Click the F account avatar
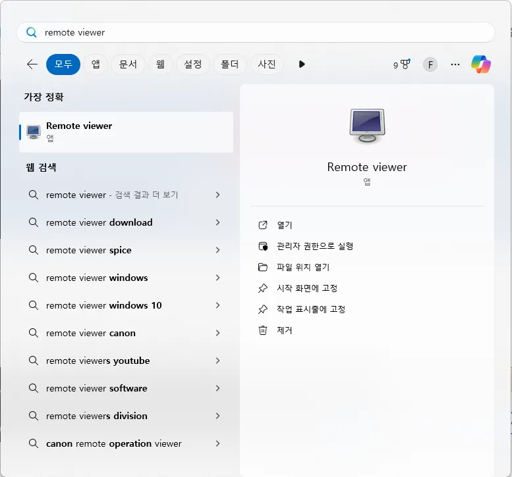Screen dimensions: 512x477 pos(430,64)
